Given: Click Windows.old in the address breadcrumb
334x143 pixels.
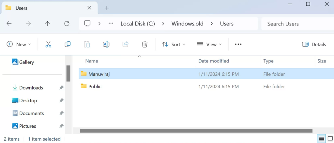Looking at the screenshot, I should click(x=187, y=24).
